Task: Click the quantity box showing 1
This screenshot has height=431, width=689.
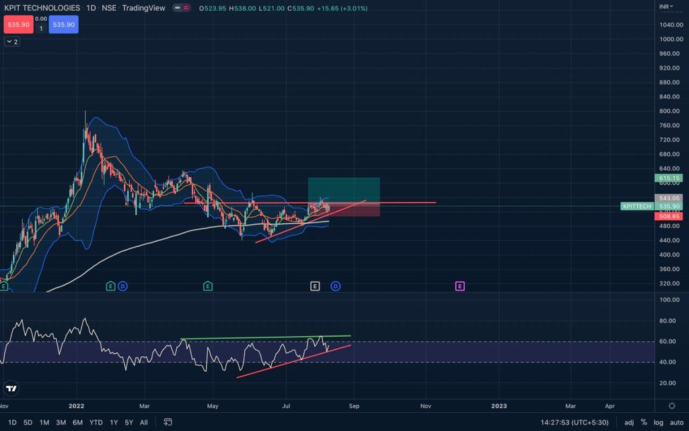Action: point(41,28)
